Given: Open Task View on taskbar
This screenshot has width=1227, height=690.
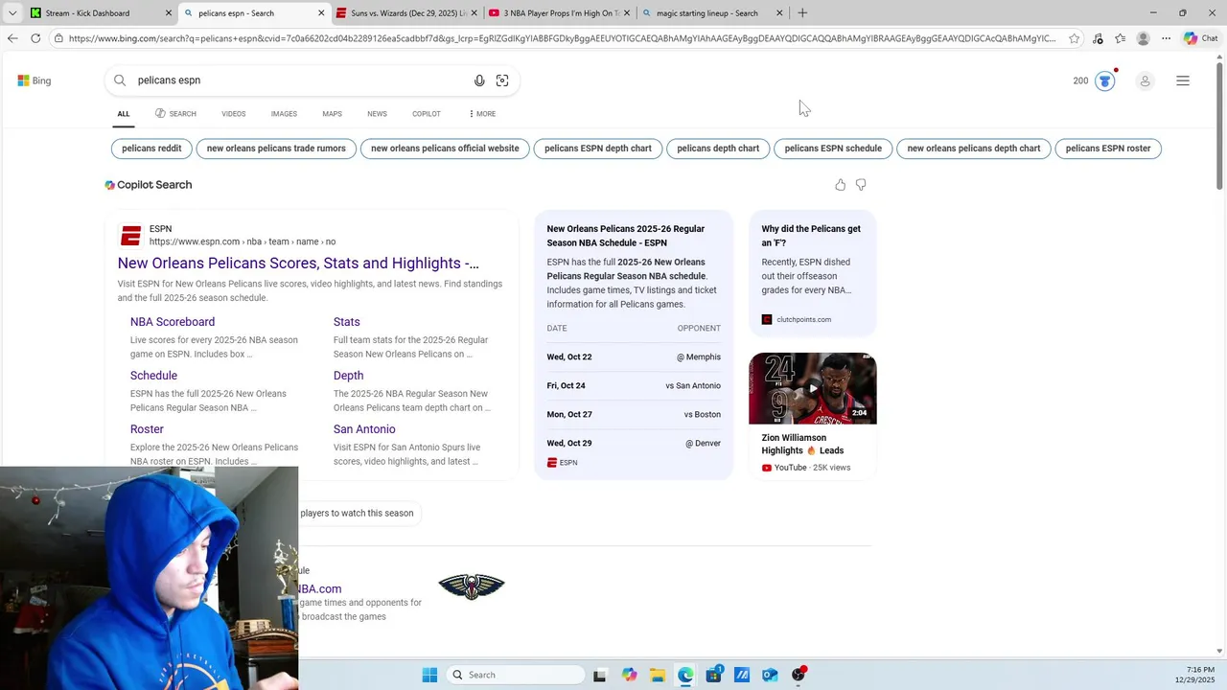Looking at the screenshot, I should click(599, 675).
